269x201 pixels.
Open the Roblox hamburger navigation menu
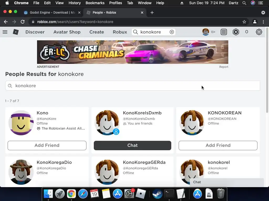click(x=5, y=32)
